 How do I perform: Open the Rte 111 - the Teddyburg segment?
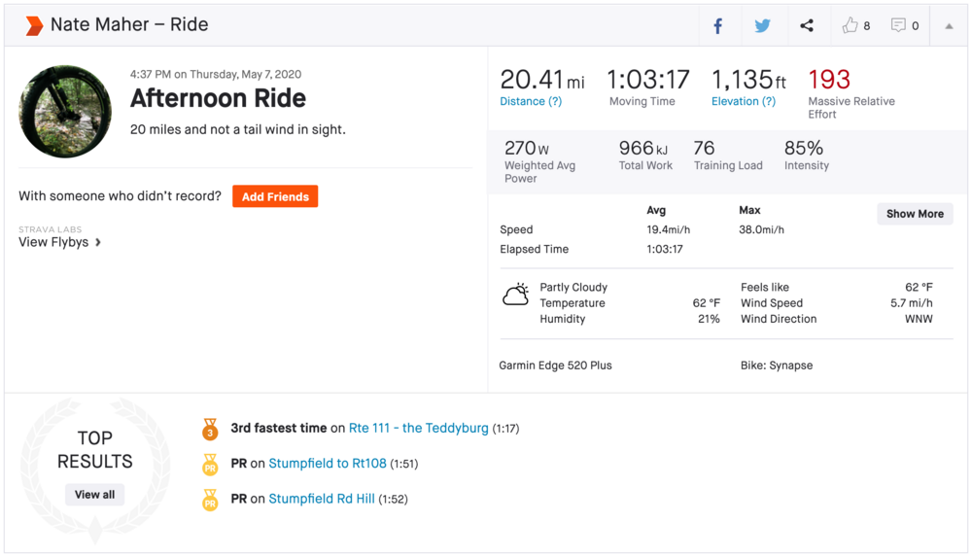click(418, 428)
